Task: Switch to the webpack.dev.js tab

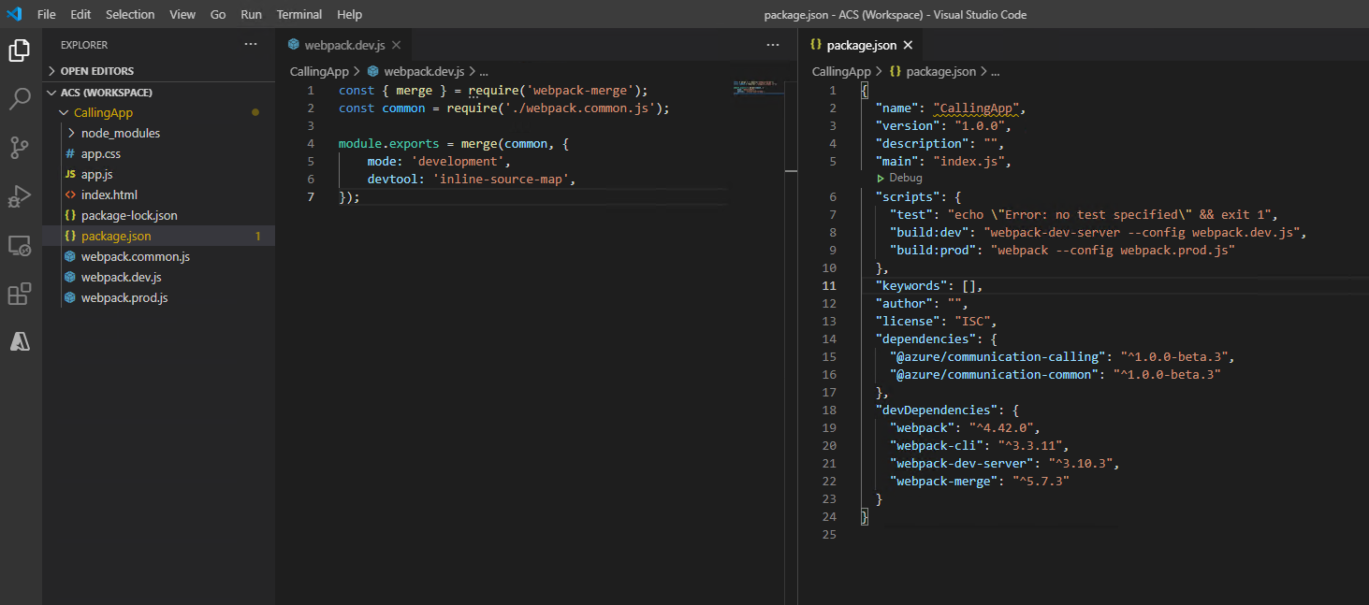Action: click(343, 45)
